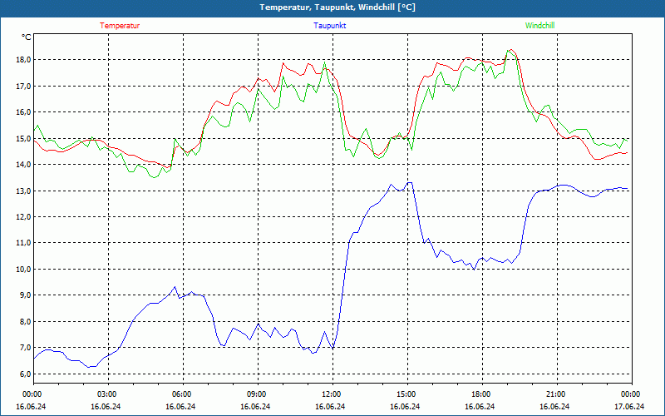Click the 17,0 y-axis value
665x416 pixels.
coord(25,87)
